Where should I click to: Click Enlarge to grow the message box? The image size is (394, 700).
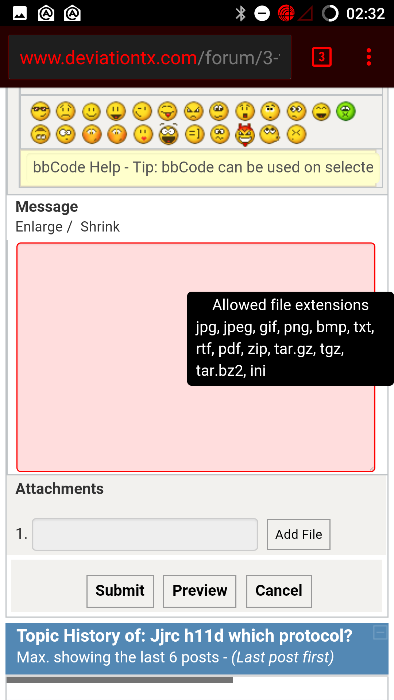click(39, 227)
